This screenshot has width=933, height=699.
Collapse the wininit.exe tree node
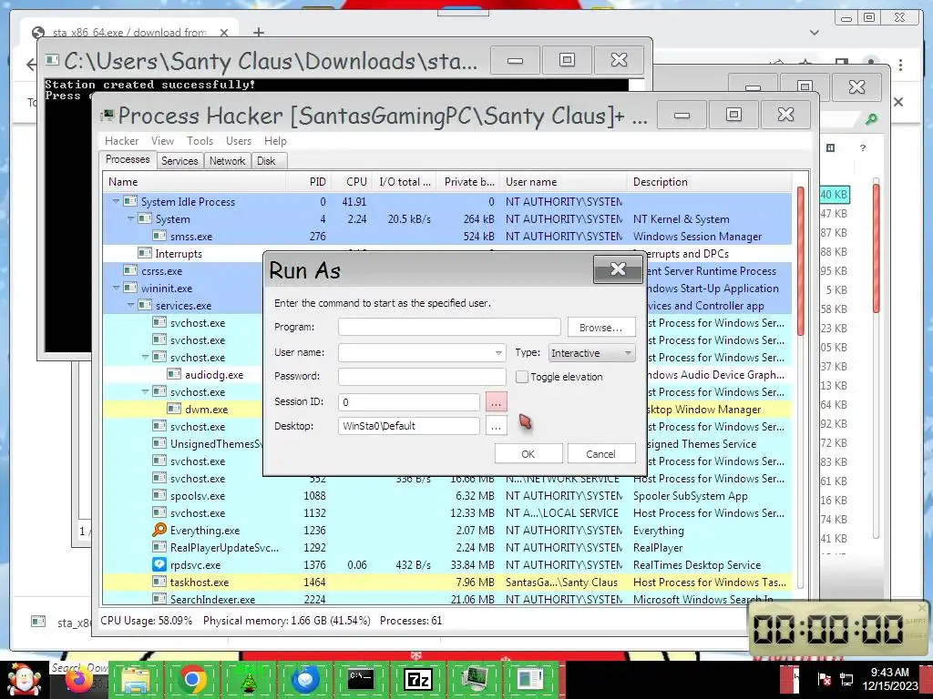[116, 288]
